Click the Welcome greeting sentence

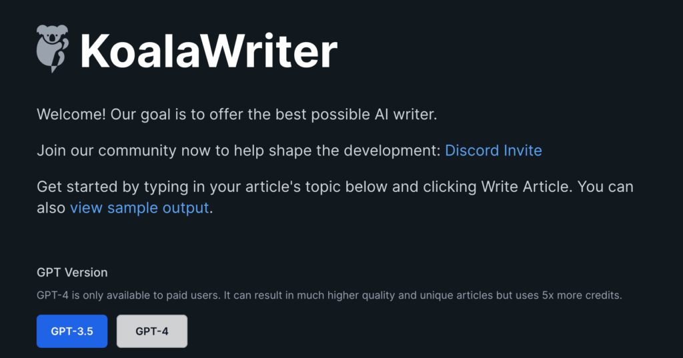[237, 115]
